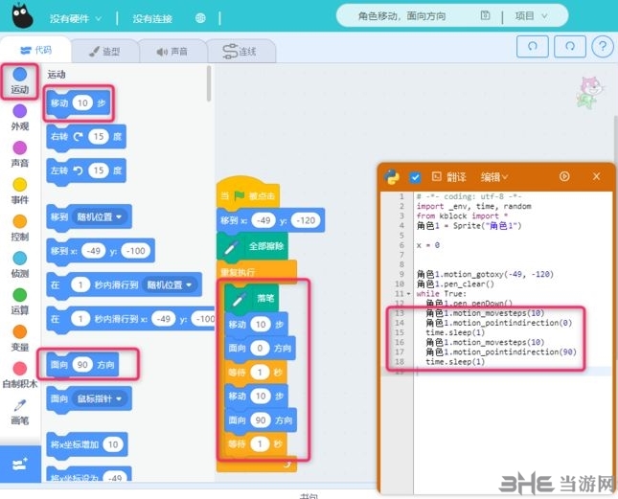
Task: Select the 事件 events category
Action: (x=20, y=191)
